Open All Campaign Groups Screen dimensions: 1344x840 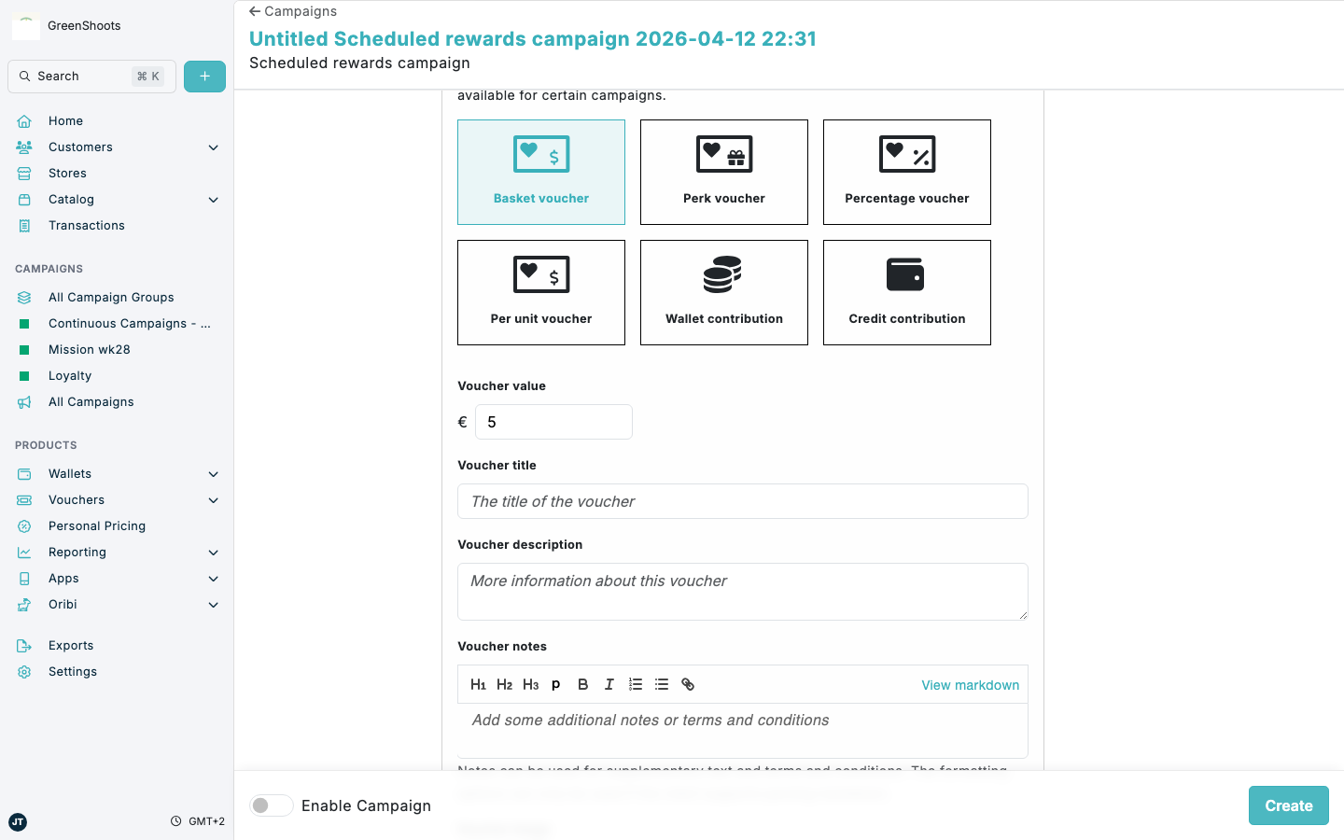point(117,298)
